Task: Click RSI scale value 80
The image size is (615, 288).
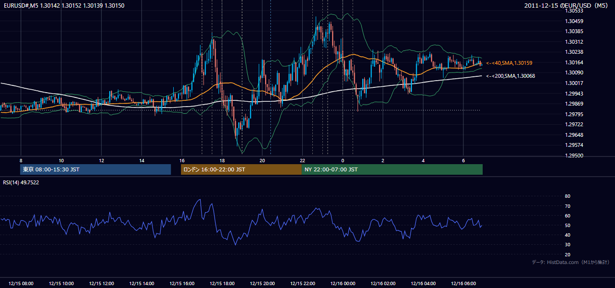Action: pos(568,196)
